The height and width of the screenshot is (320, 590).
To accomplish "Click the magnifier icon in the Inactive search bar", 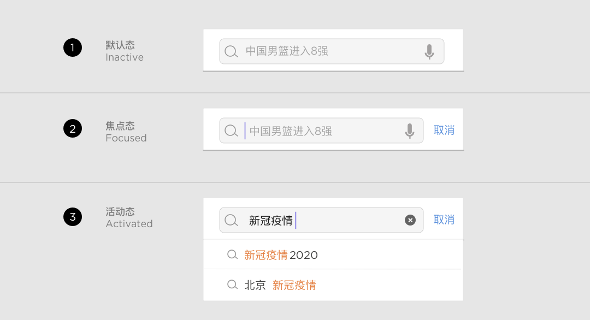I will pyautogui.click(x=232, y=51).
